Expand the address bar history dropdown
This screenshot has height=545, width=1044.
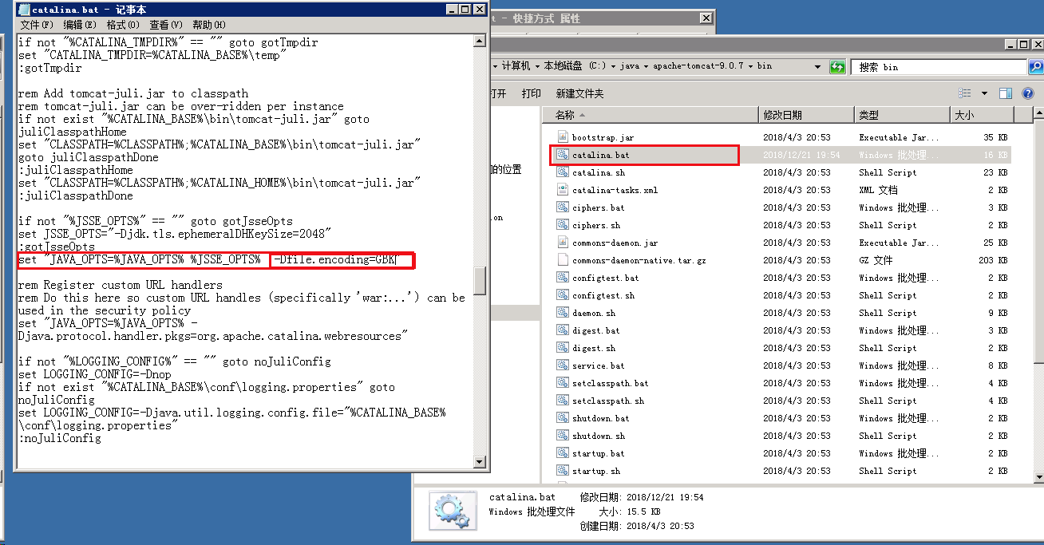pos(817,66)
